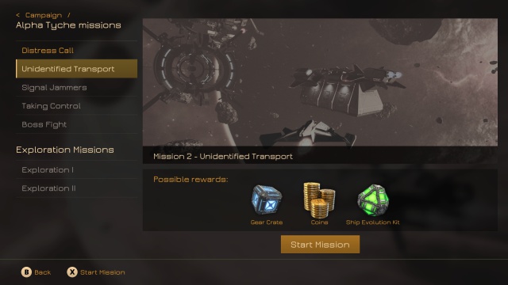Viewport: 508px width, 285px height.
Task: Select the Taking Control mission
Action: point(76,105)
